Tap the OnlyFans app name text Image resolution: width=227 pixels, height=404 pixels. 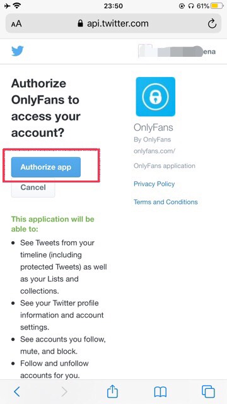pyautogui.click(x=153, y=128)
